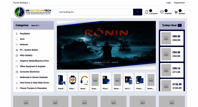This screenshot has height=107, width=198.
Task: Click the Hard Drives list icon
Action: click(x=17, y=83)
